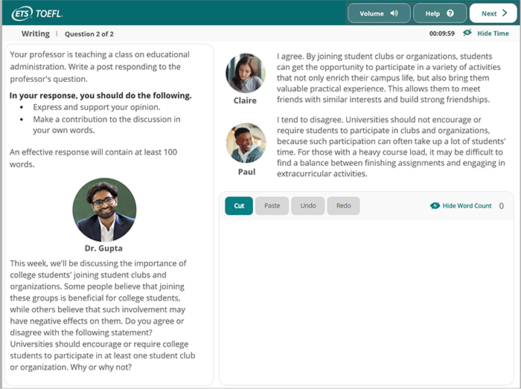Click the Writing section label
Screen dimensions: 521x389
click(x=36, y=33)
